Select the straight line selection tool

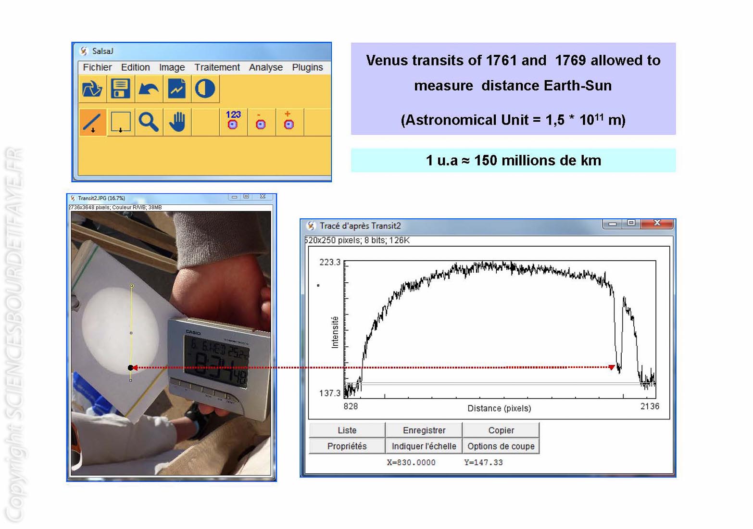(x=92, y=122)
